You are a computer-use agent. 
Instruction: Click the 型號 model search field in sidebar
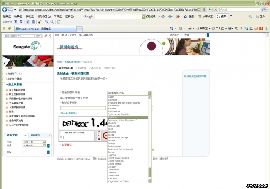pyautogui.click(x=35, y=152)
